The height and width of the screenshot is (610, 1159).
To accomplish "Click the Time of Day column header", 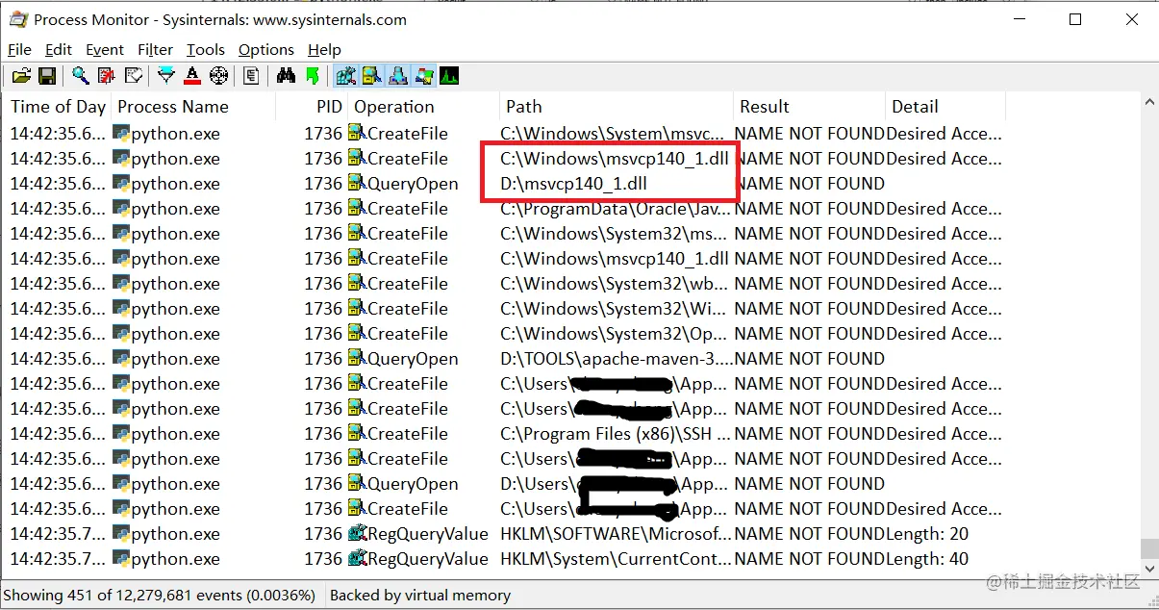I will (x=58, y=107).
